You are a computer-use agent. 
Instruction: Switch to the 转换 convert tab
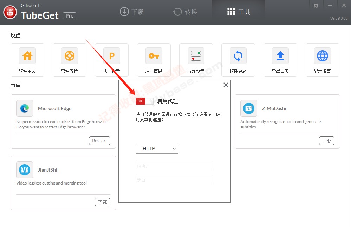[185, 12]
